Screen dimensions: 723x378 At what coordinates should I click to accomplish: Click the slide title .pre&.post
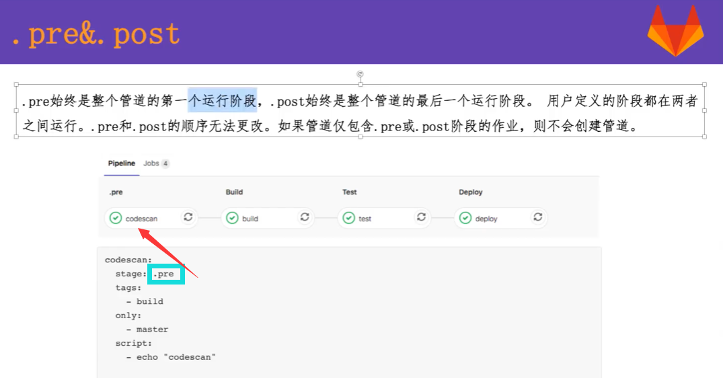pos(96,34)
